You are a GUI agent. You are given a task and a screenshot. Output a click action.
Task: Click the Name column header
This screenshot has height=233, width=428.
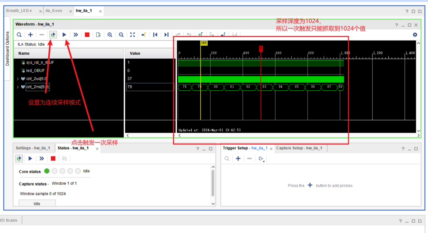(x=69, y=53)
